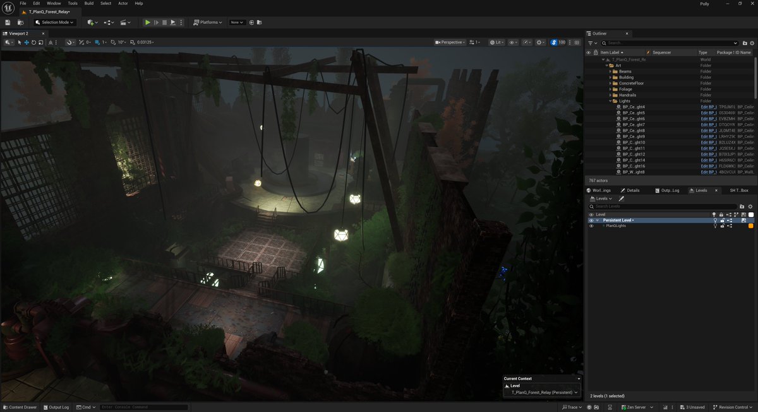Open the viewport Show flags eye menu
758x412 pixels.
pos(514,42)
